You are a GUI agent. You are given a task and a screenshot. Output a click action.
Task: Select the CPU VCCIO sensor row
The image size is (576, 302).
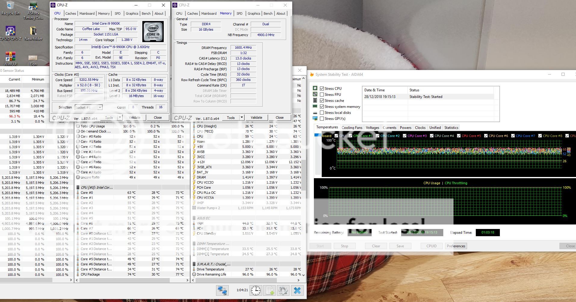[247, 182]
